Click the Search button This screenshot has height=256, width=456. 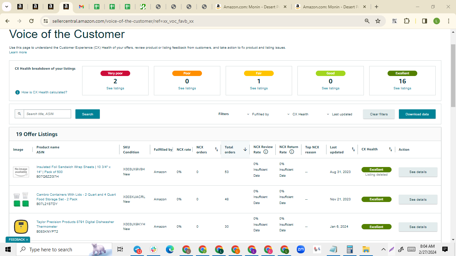click(87, 114)
